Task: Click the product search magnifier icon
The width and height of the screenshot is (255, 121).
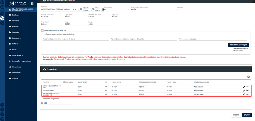Action: click(x=103, y=10)
